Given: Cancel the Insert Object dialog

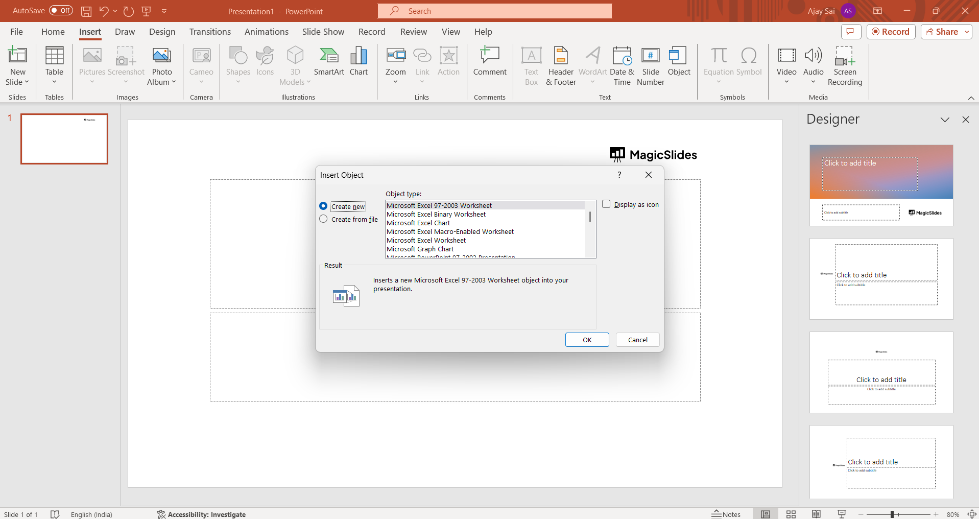Looking at the screenshot, I should pos(637,340).
